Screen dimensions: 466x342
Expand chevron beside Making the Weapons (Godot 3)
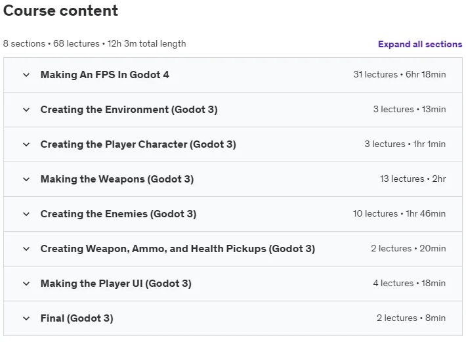pos(26,179)
